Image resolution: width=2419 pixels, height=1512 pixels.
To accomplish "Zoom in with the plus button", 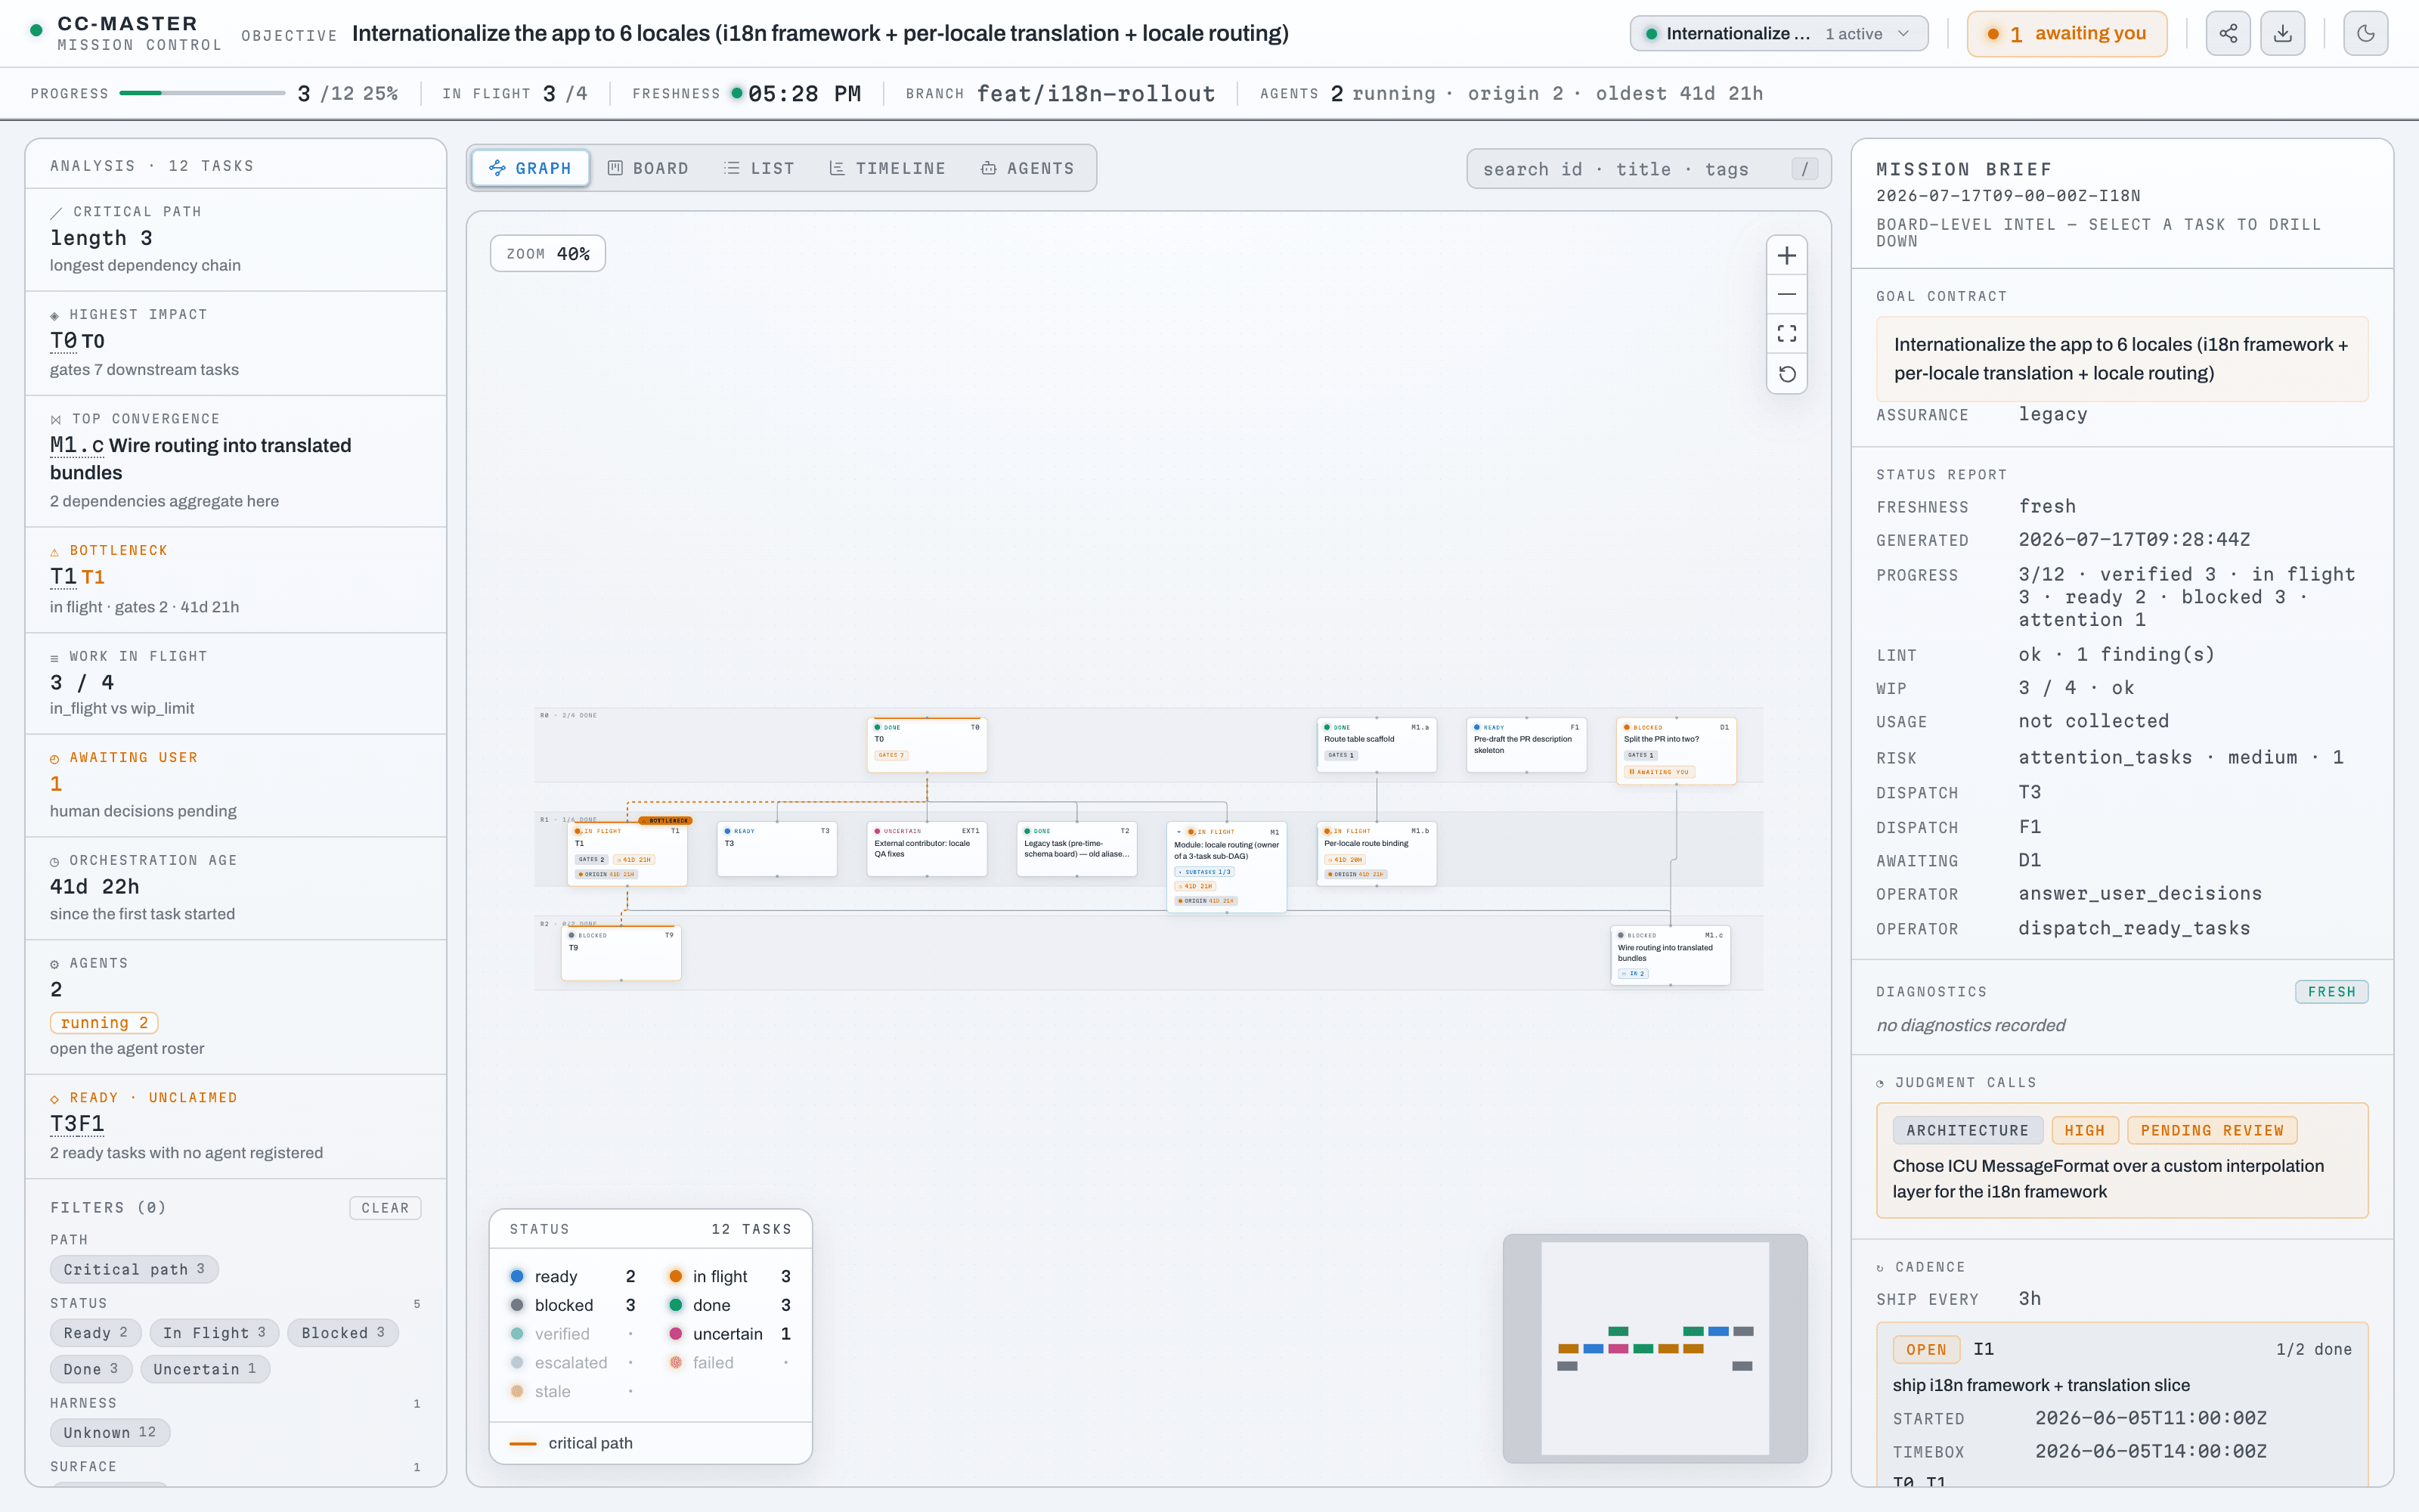I will point(1786,255).
